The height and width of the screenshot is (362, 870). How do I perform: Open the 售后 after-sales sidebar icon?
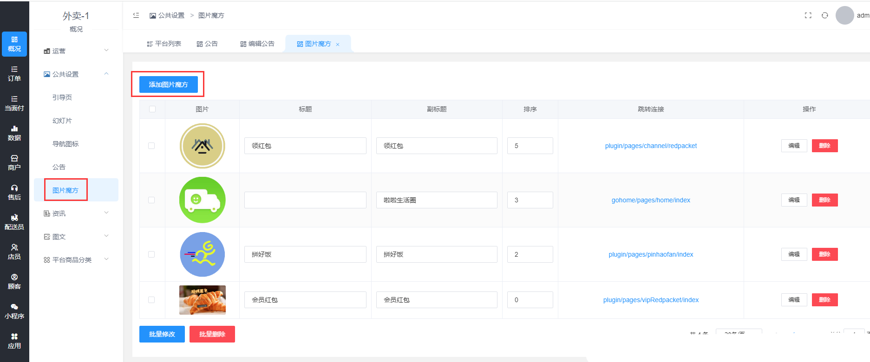pyautogui.click(x=14, y=193)
